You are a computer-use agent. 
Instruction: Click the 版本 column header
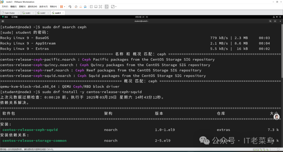[159, 114]
